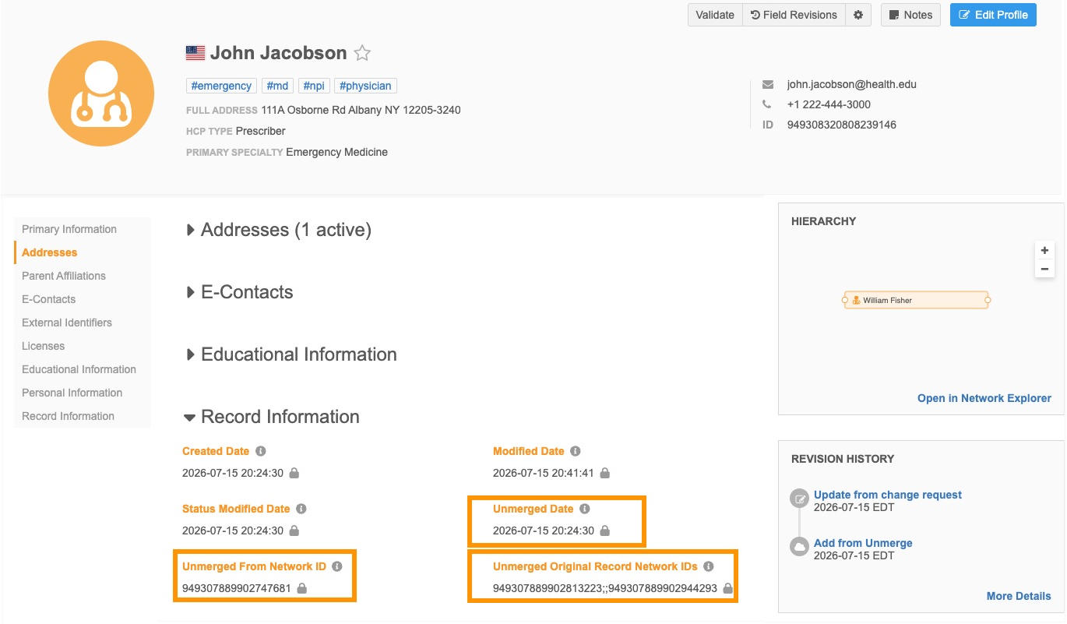This screenshot has width=1067, height=624.
Task: Open the gear settings menu
Action: point(858,15)
